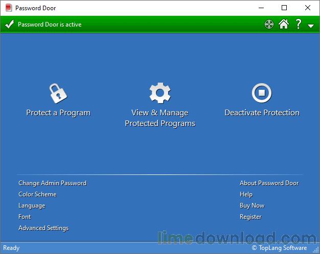Maximize the Password Door window
The image size is (320, 254).
click(x=284, y=8)
